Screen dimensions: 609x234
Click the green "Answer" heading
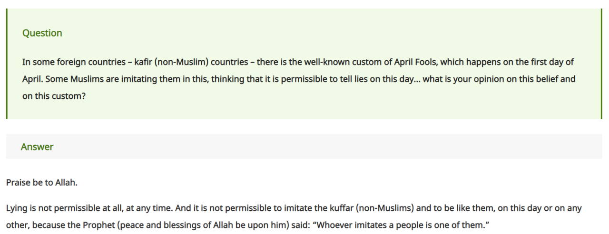pyautogui.click(x=37, y=147)
